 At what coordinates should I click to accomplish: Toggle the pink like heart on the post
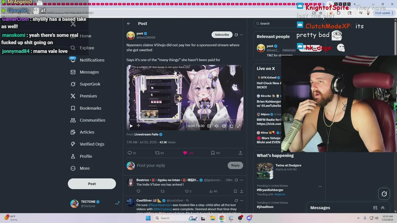(x=185, y=153)
